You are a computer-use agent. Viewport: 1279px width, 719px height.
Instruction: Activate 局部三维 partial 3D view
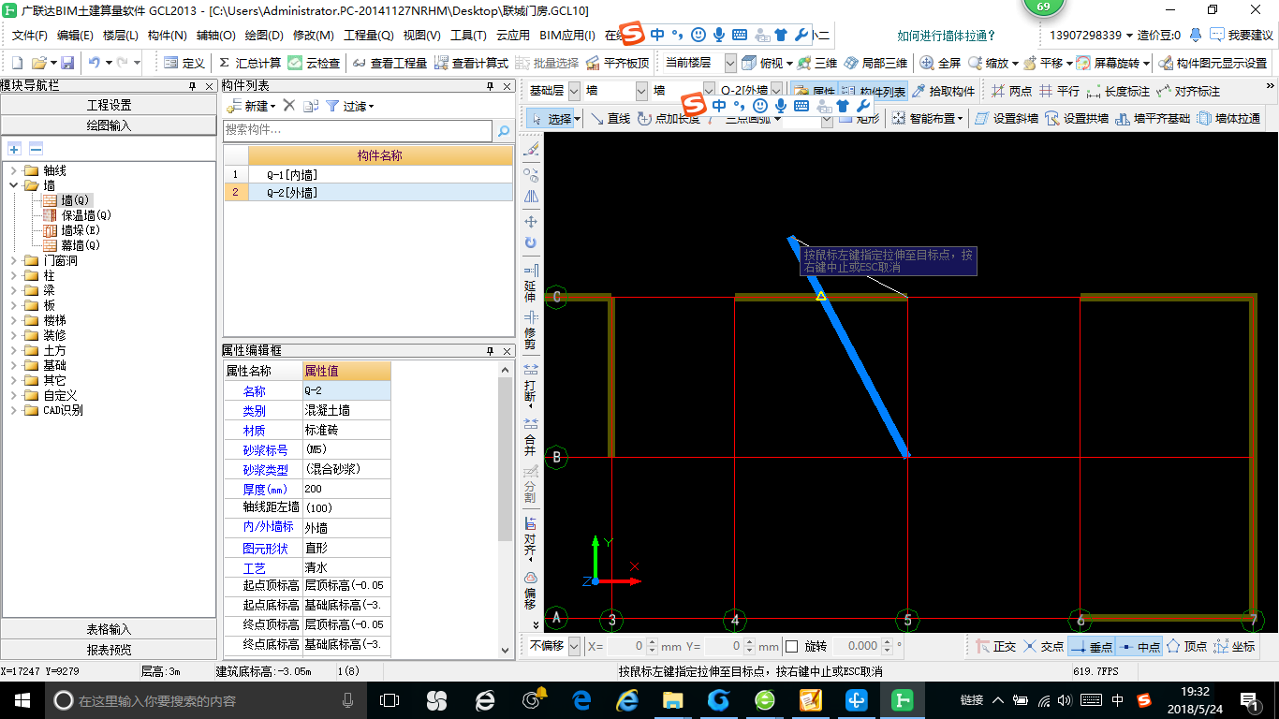coord(875,63)
